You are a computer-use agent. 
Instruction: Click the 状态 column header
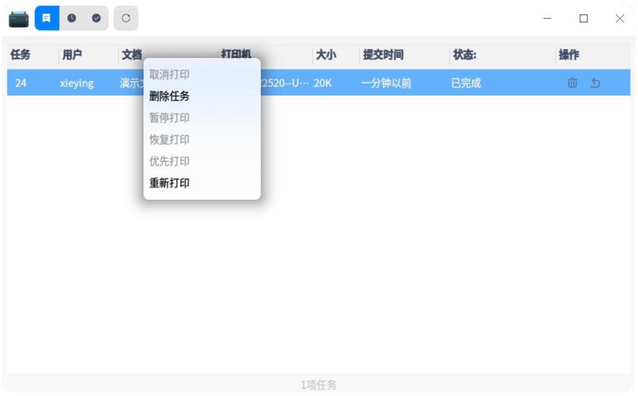point(465,56)
